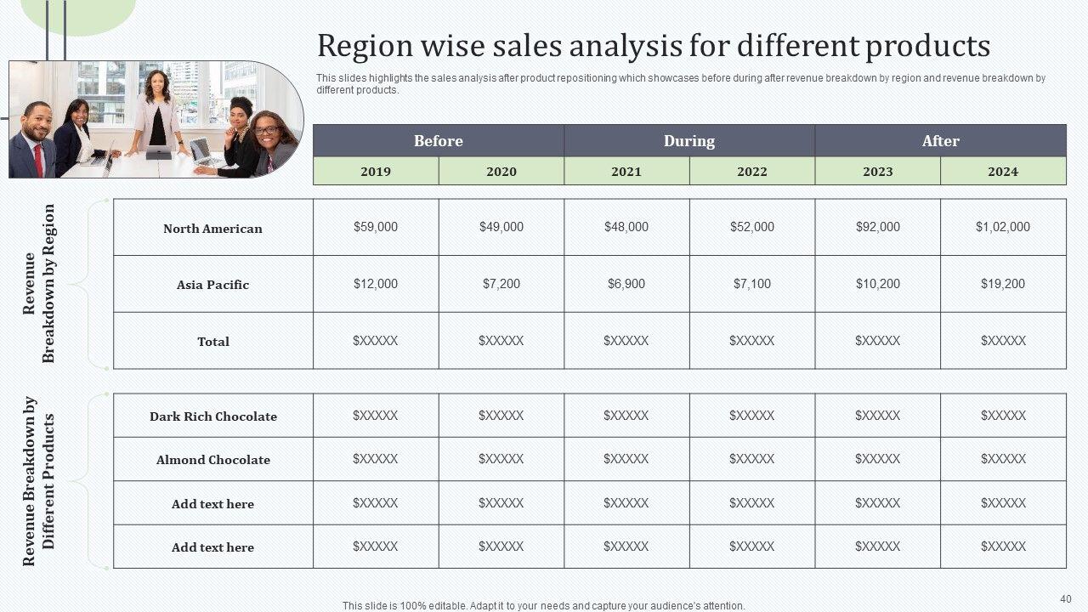The height and width of the screenshot is (612, 1088).
Task: Click the $19,200 Asia Pacific 2024 cell
Action: pyautogui.click(x=1003, y=284)
